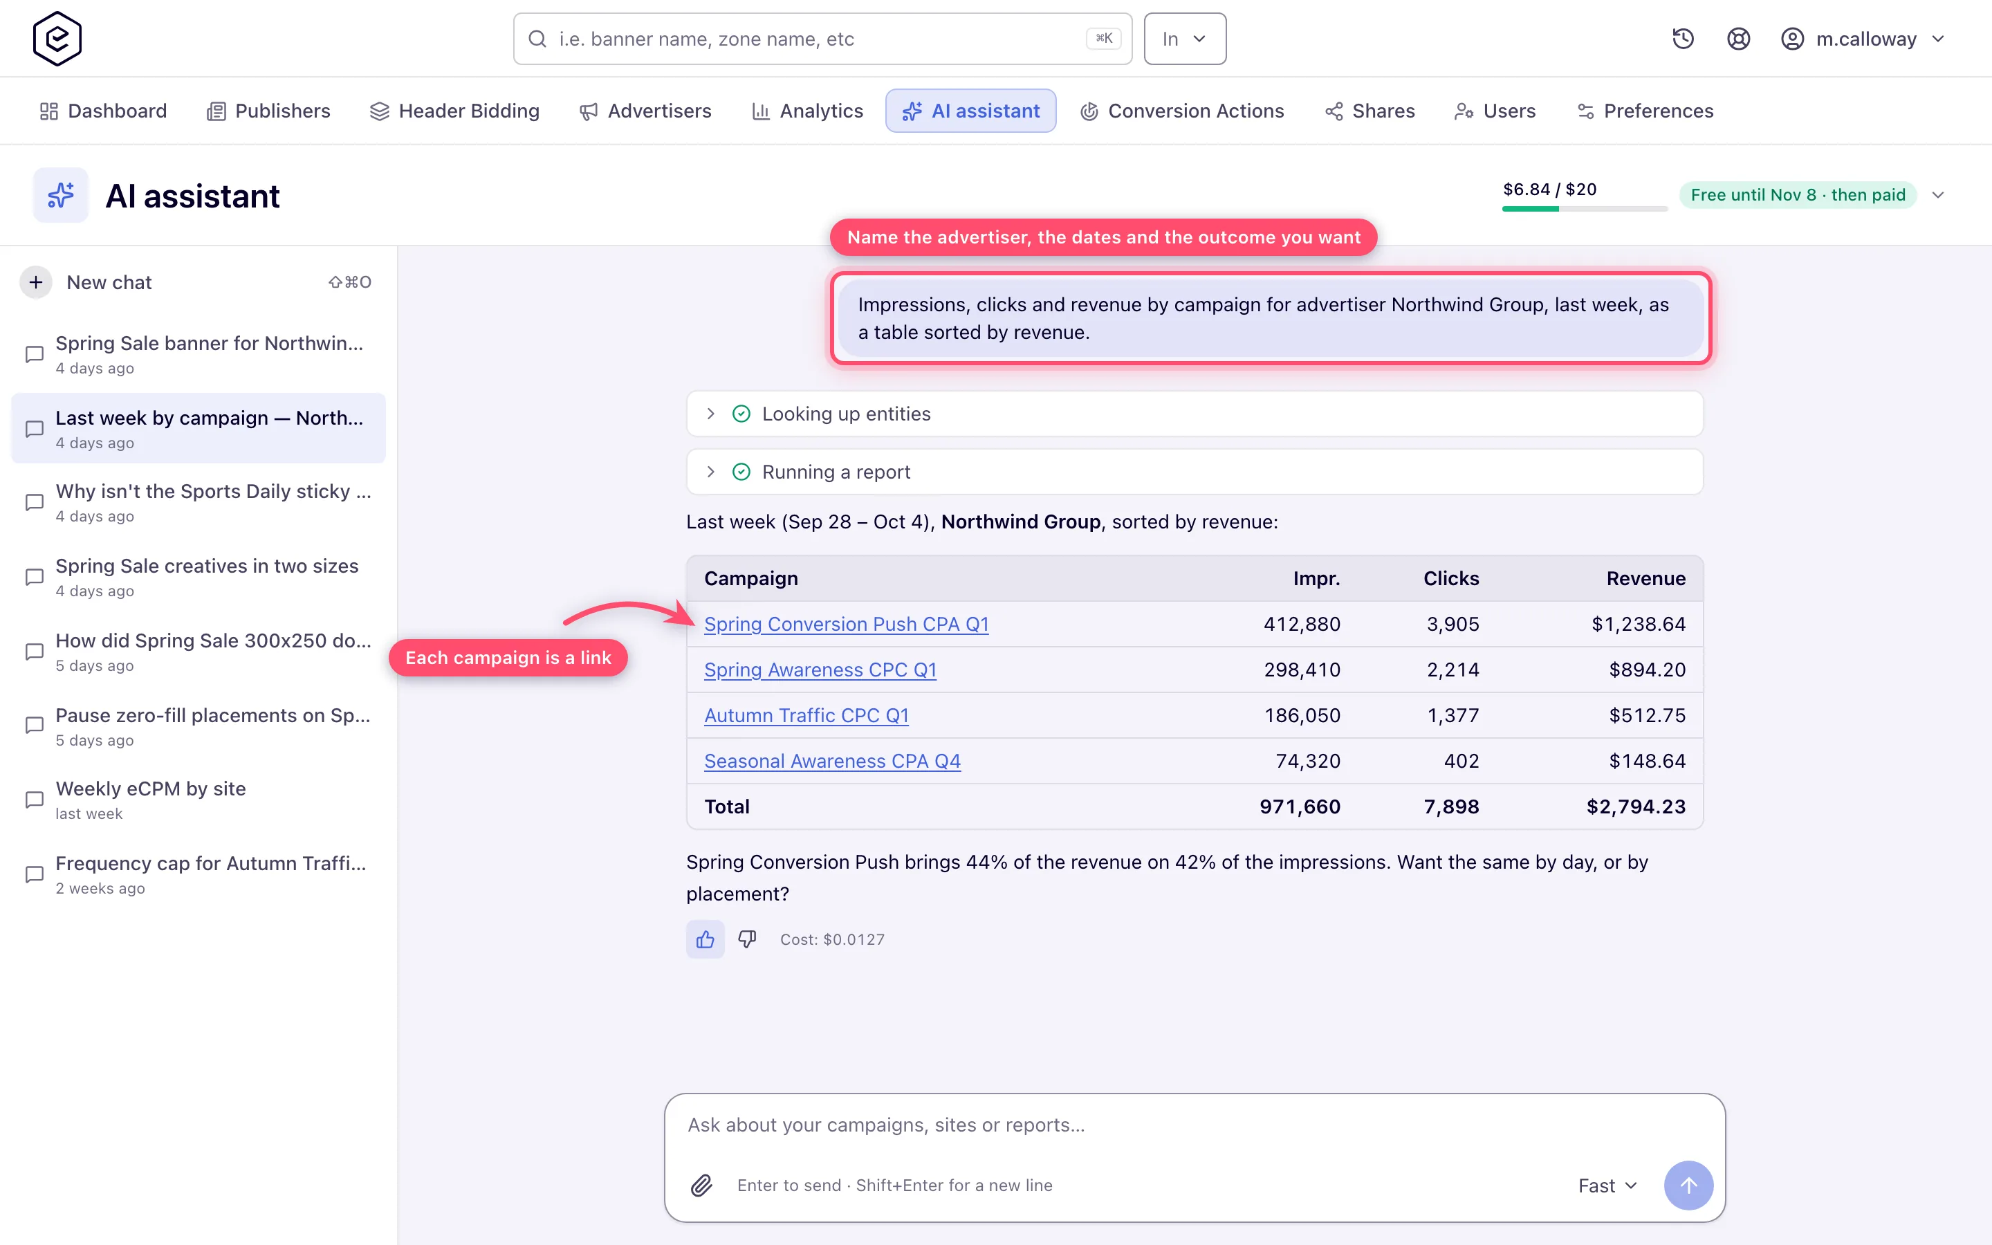Click the paperclip attach icon
This screenshot has width=1992, height=1245.
click(x=701, y=1185)
